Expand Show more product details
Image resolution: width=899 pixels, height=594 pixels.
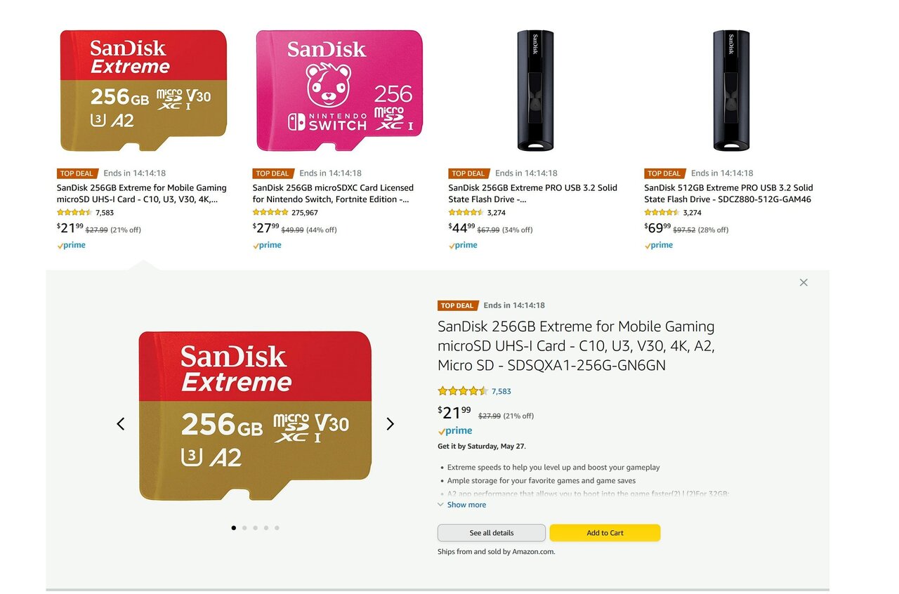(466, 505)
